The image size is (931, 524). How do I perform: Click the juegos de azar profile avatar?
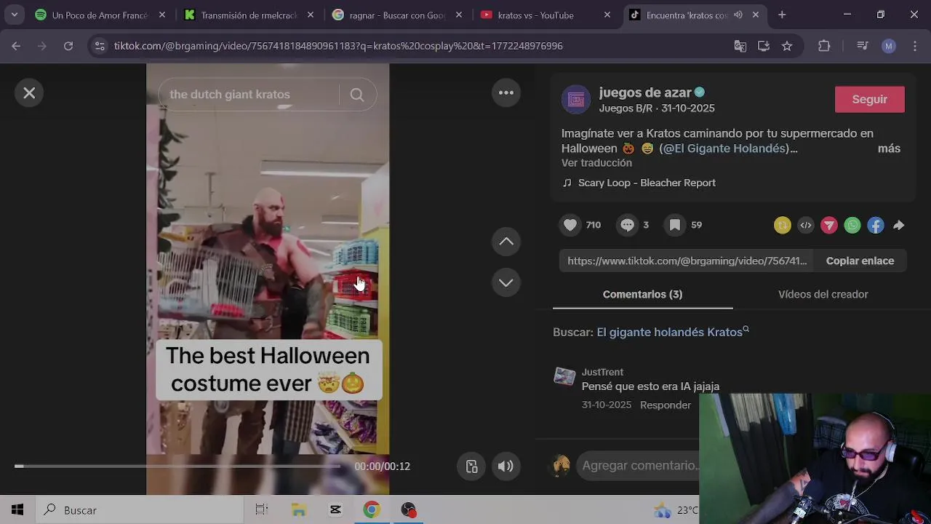coord(576,100)
